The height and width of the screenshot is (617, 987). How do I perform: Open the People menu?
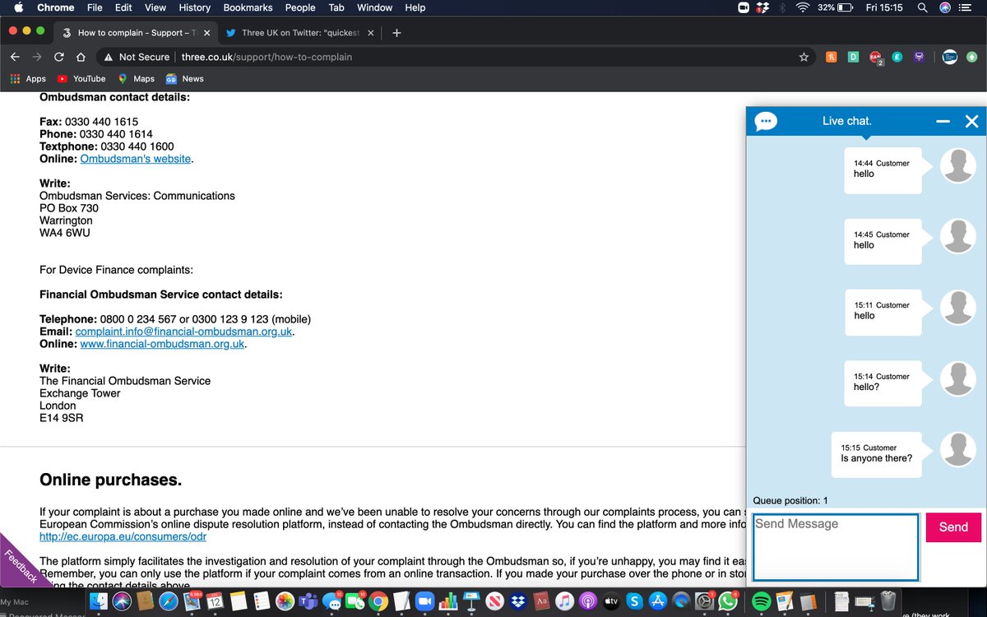coord(300,7)
